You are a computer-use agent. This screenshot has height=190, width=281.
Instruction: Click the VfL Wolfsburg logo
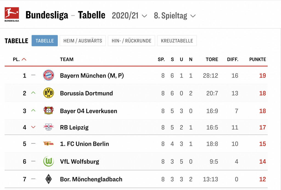pos(49,161)
